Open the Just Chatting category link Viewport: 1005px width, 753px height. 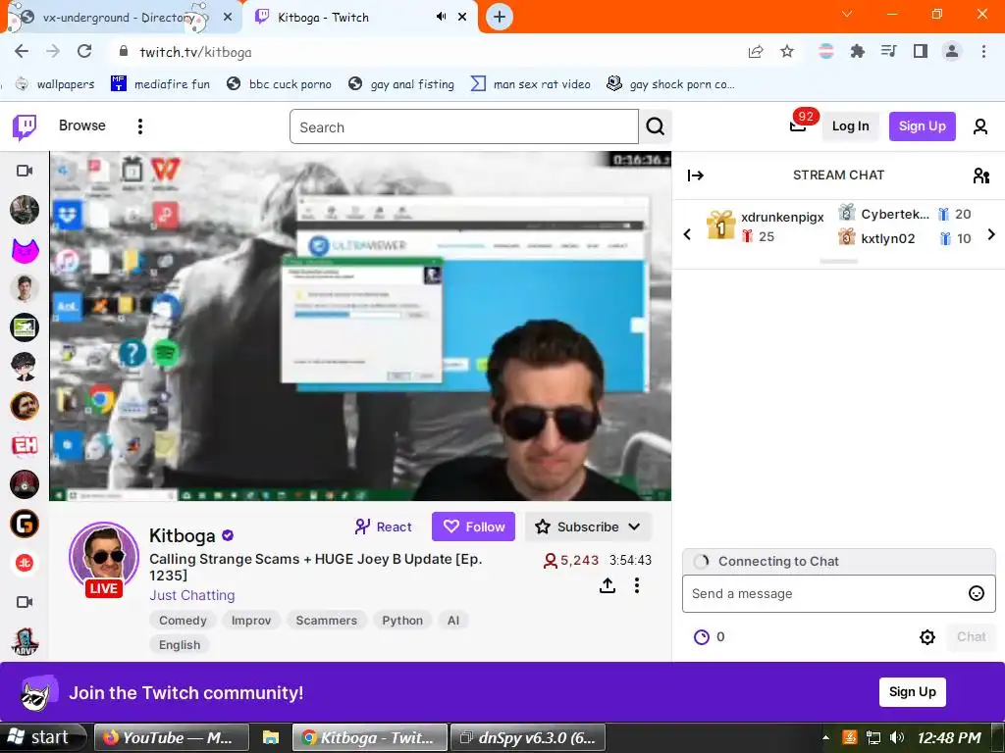(x=192, y=595)
